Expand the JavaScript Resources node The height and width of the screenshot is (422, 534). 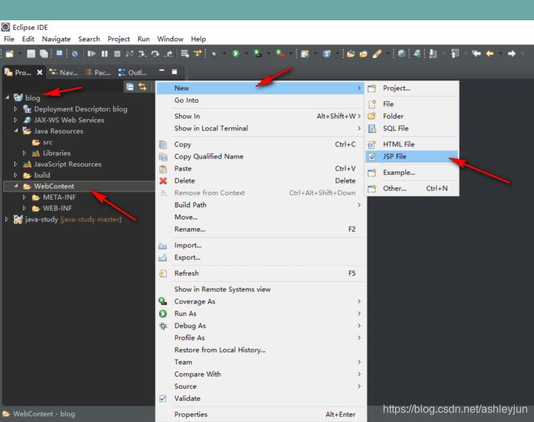[16, 164]
